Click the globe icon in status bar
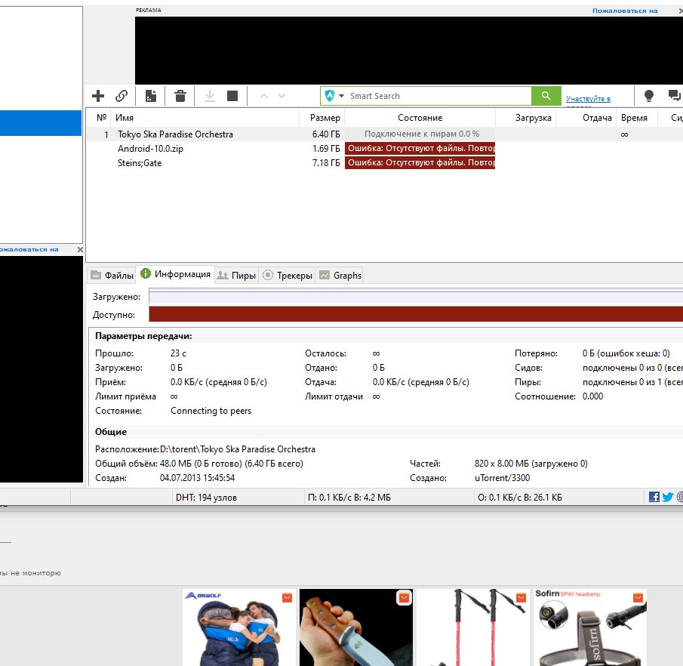 [679, 497]
